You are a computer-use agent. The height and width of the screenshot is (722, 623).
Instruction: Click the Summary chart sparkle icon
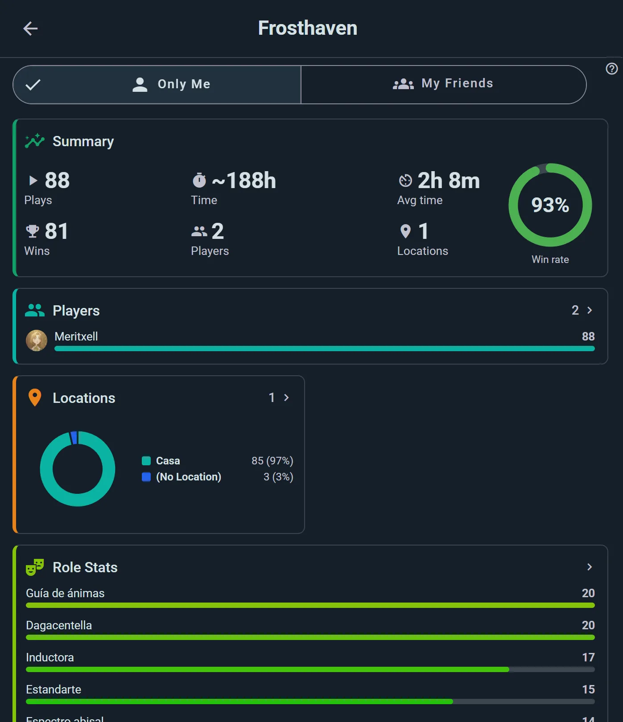coord(35,141)
